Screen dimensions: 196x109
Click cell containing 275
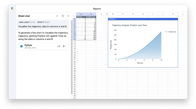(91, 39)
